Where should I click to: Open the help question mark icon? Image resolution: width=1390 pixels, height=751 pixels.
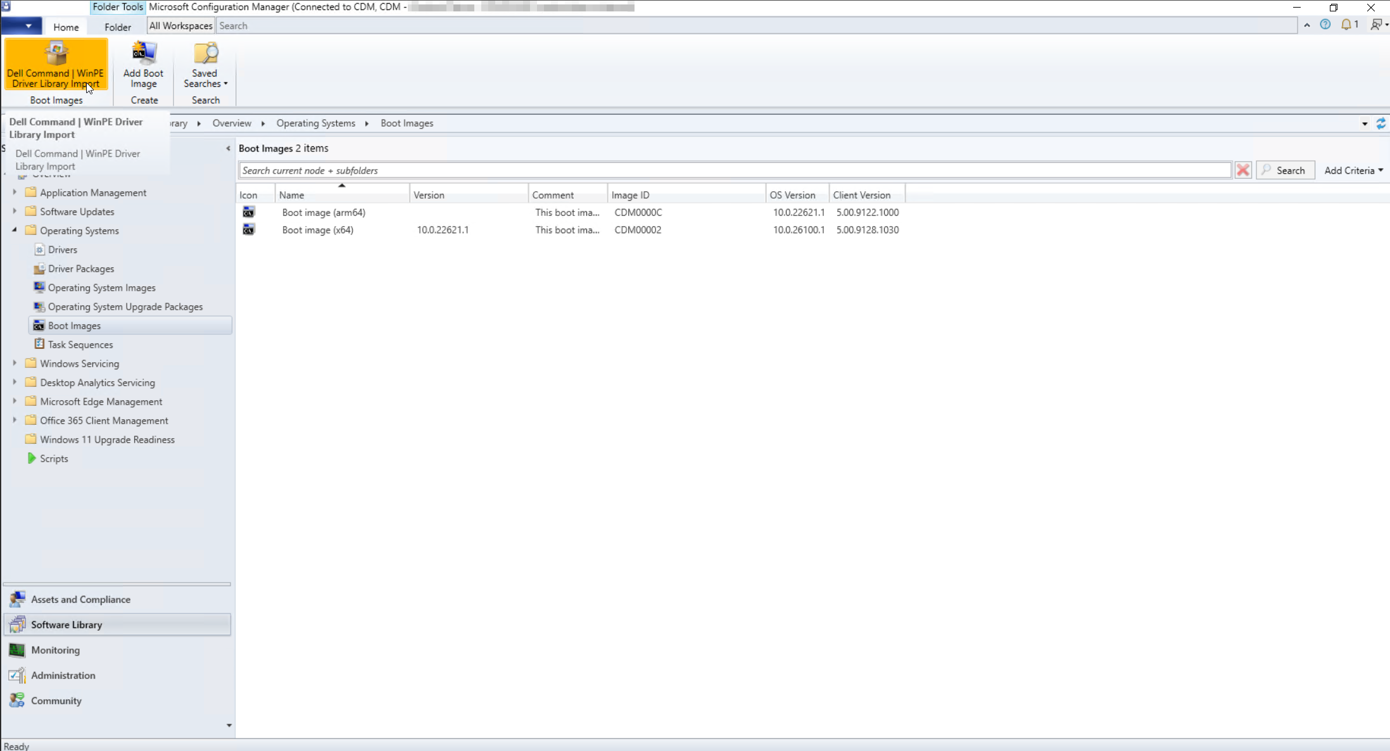pyautogui.click(x=1325, y=25)
